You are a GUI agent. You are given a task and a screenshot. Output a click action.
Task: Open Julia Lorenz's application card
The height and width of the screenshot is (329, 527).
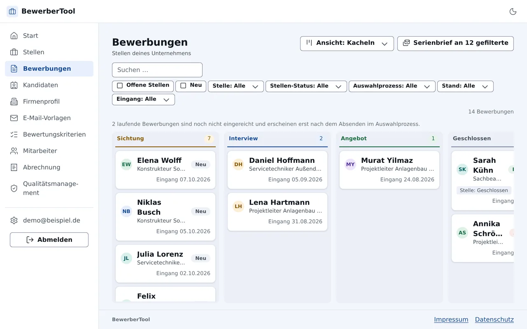(x=166, y=264)
